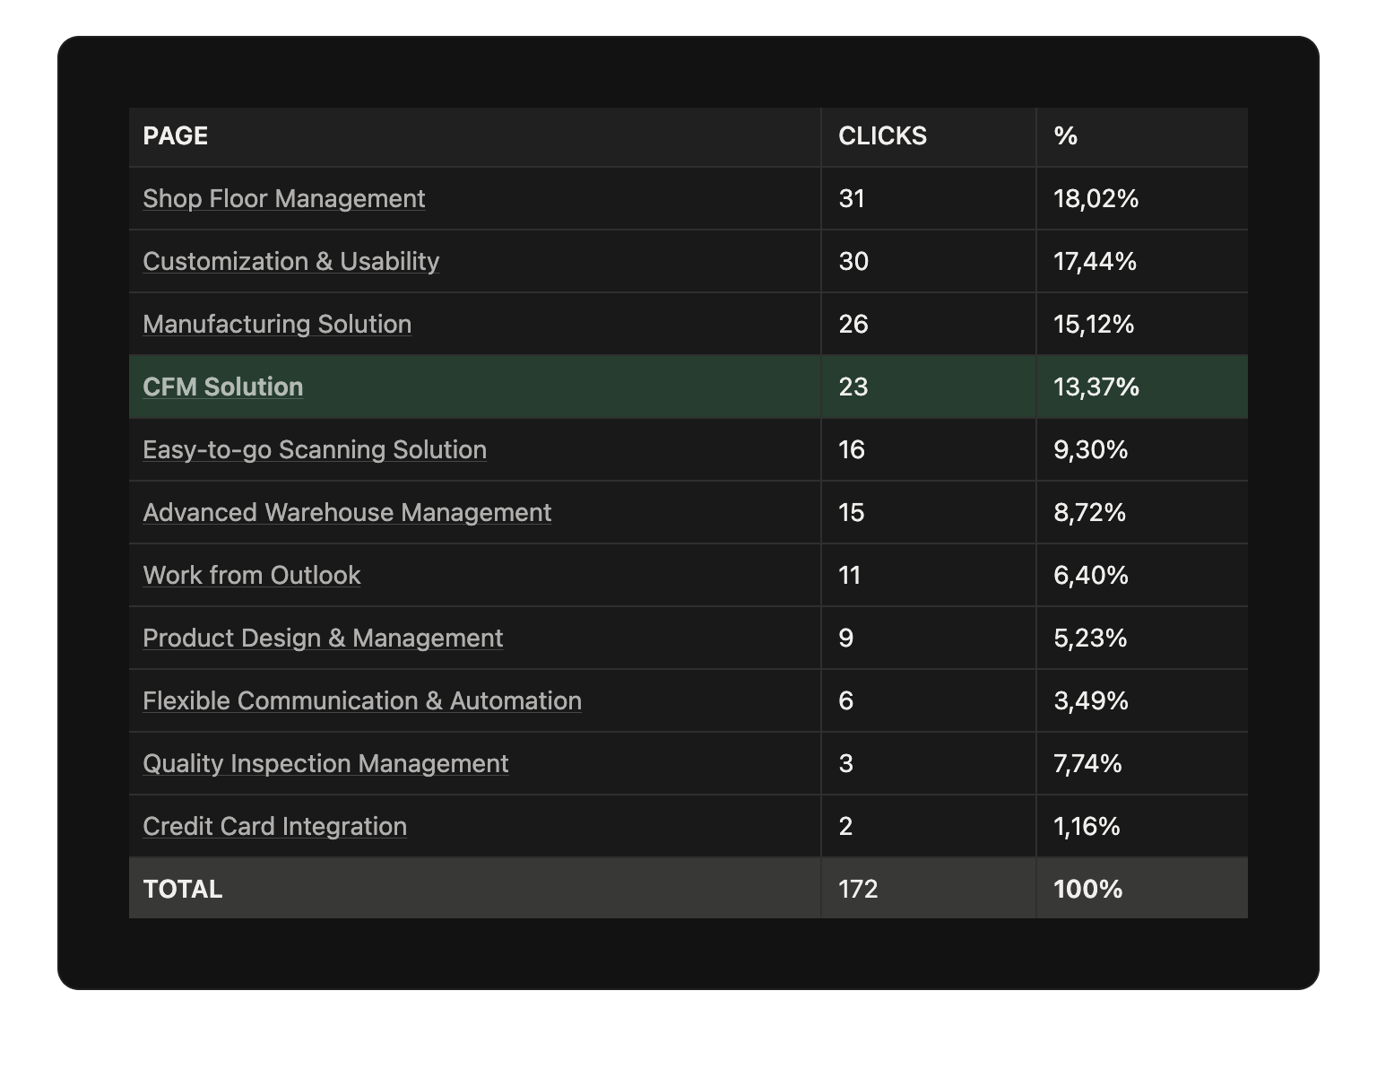This screenshot has height=1069, width=1377.
Task: Open the Shop Floor Management page link
Action: (283, 198)
